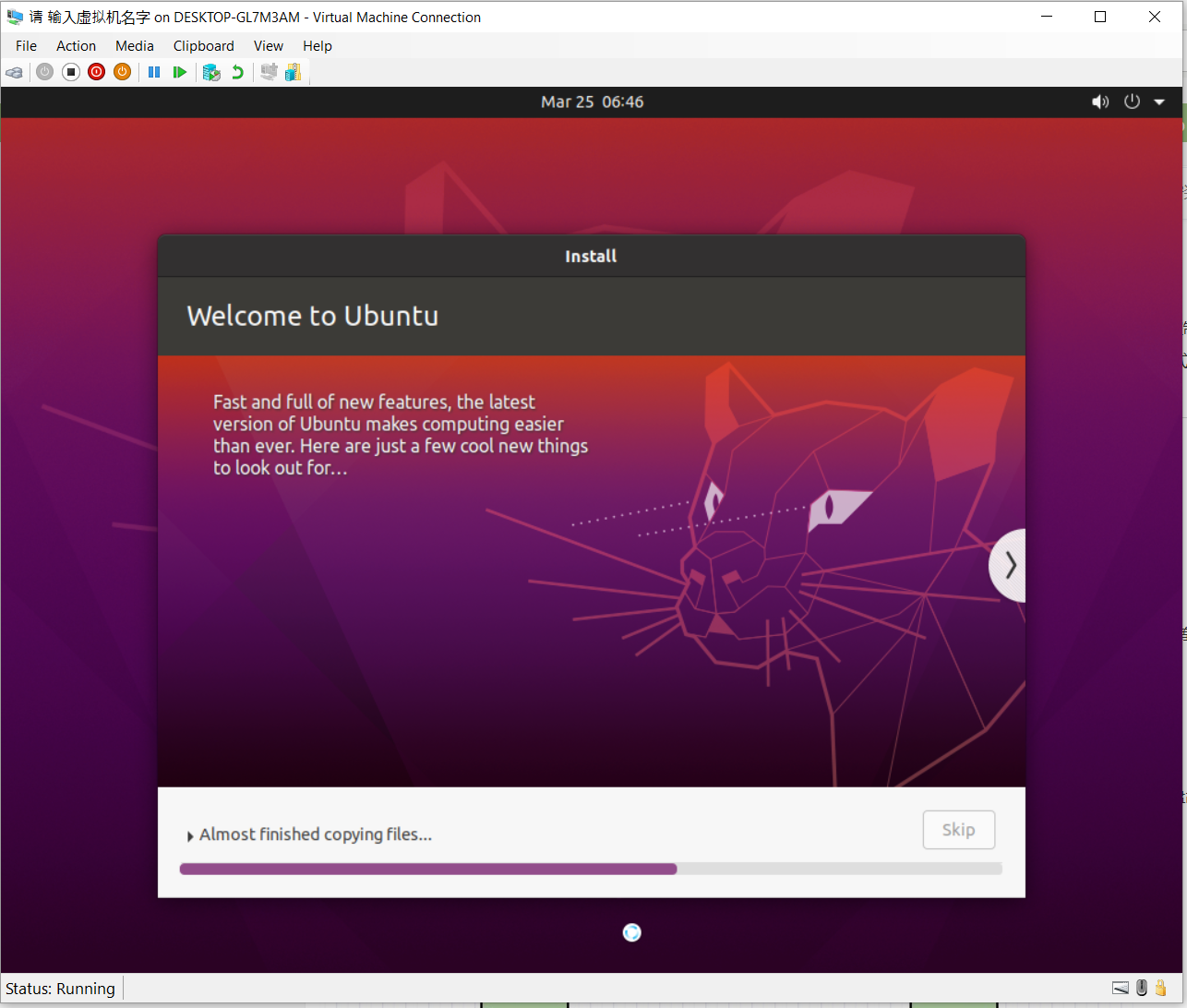Click the Ubuntu power icon in the top bar
Viewport: 1187px width, 1008px height.
click(1133, 102)
